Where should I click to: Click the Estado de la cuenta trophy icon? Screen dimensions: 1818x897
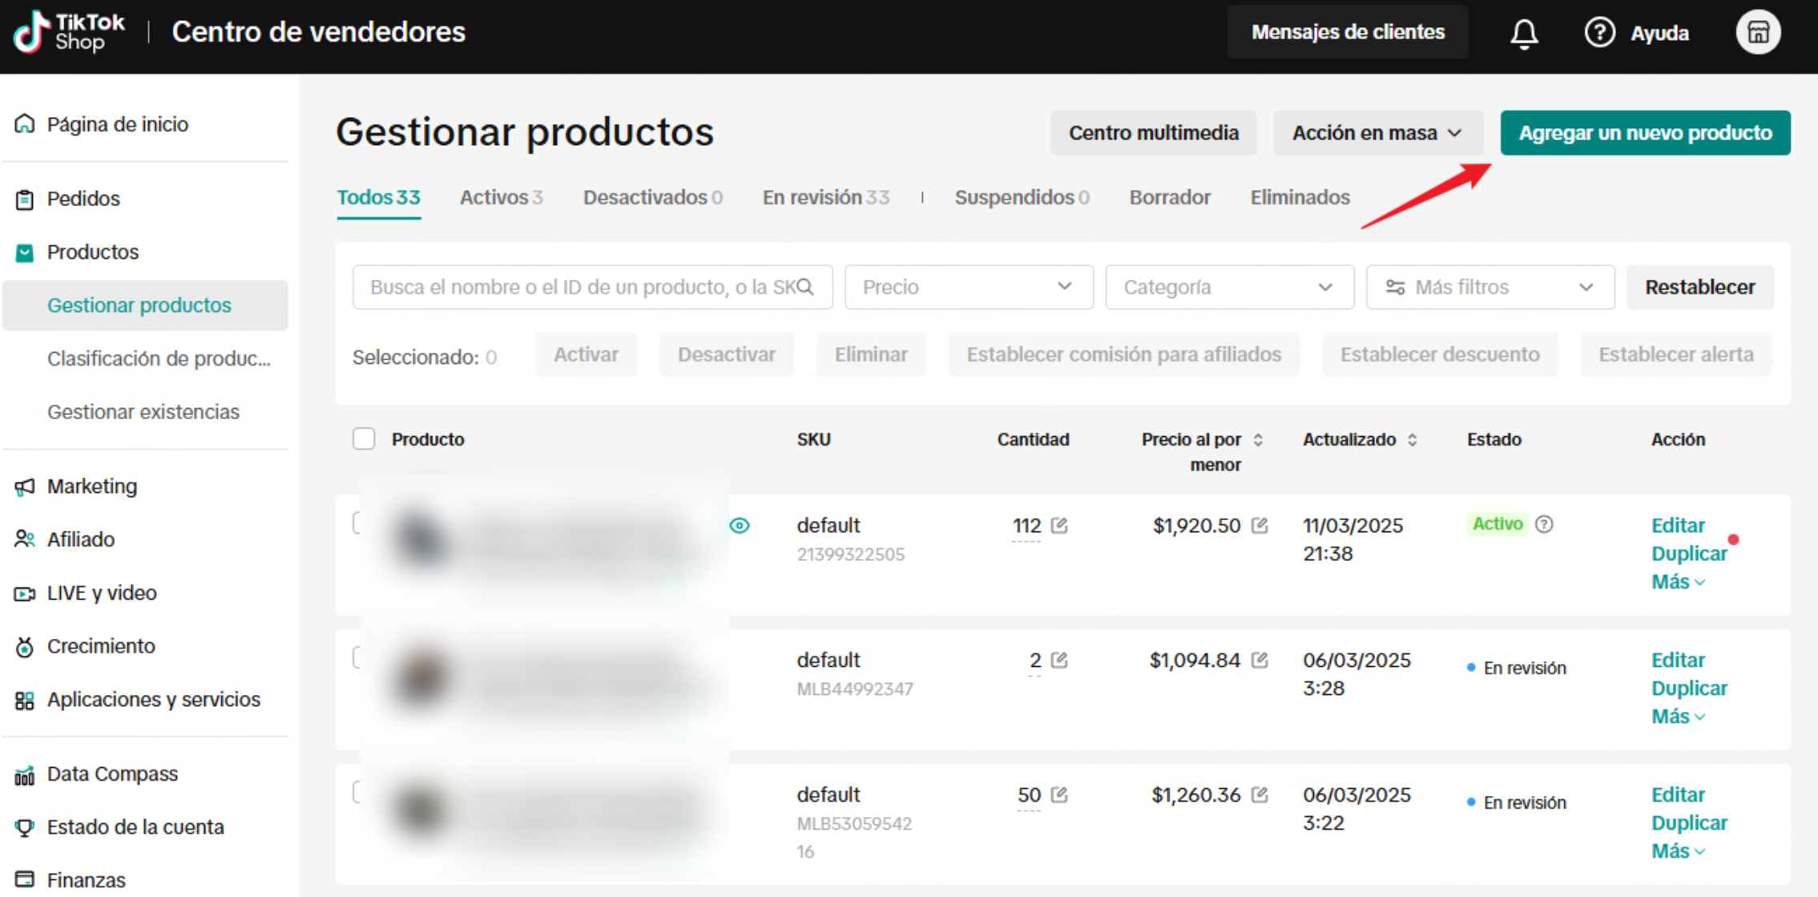[x=25, y=827]
